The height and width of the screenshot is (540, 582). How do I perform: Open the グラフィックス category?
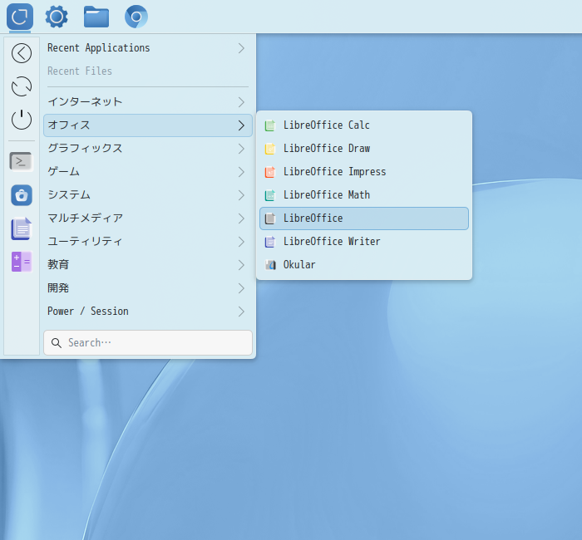click(x=148, y=149)
